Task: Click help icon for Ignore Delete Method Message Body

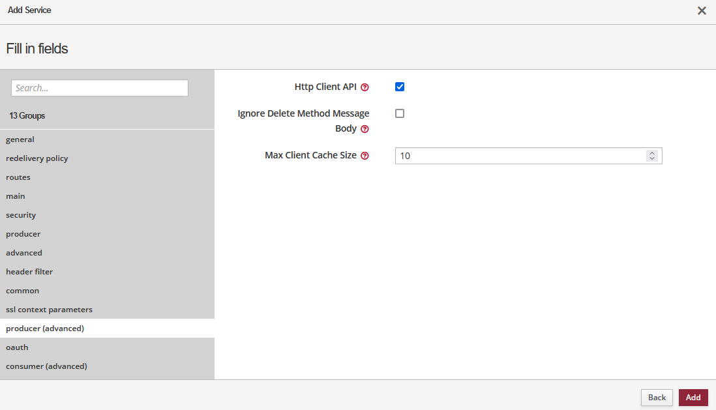Action: 365,129
